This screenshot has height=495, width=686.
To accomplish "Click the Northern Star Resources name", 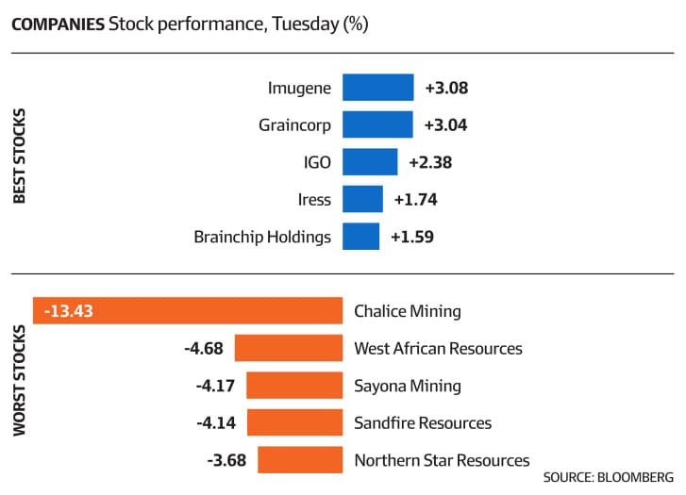I will coord(442,460).
